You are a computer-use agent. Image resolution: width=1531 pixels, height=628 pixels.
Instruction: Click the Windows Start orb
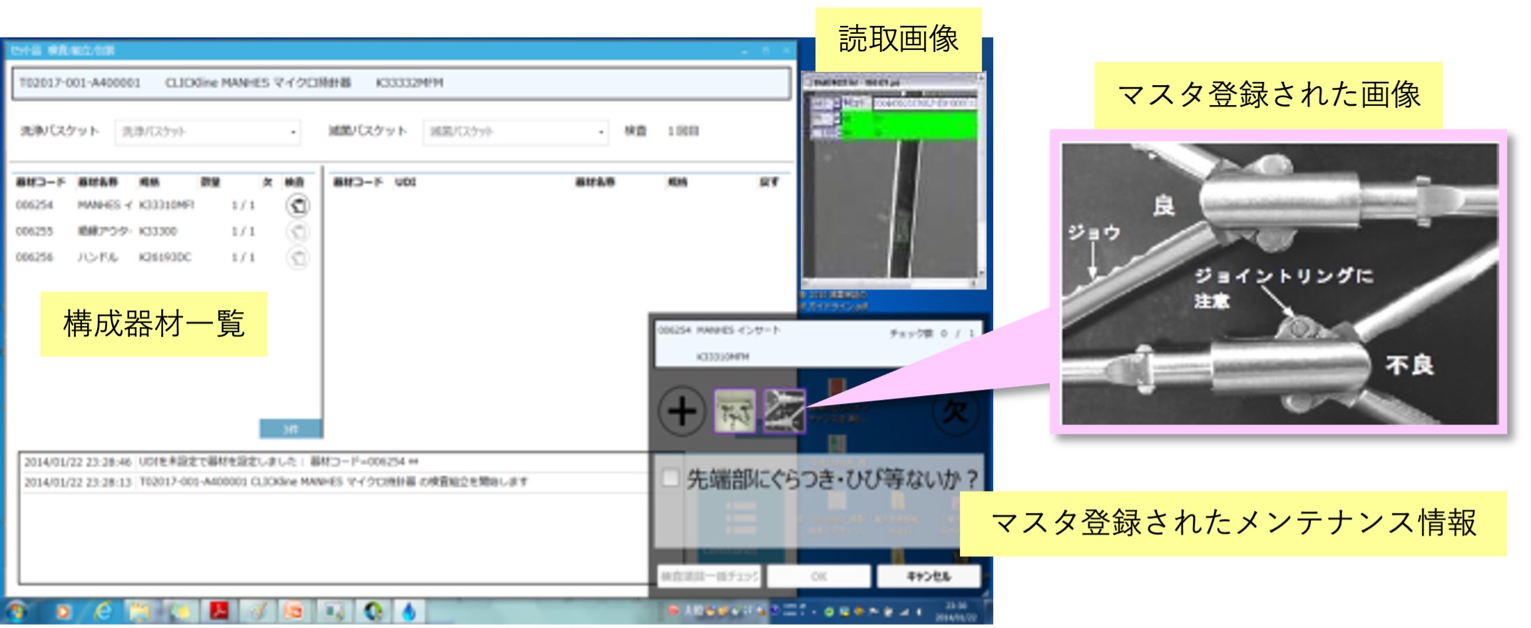(x=16, y=611)
